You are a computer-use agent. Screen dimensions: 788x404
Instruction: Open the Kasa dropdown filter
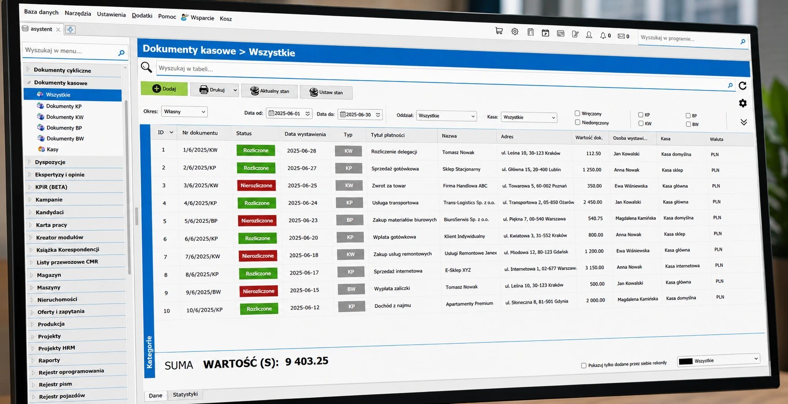[x=529, y=117]
